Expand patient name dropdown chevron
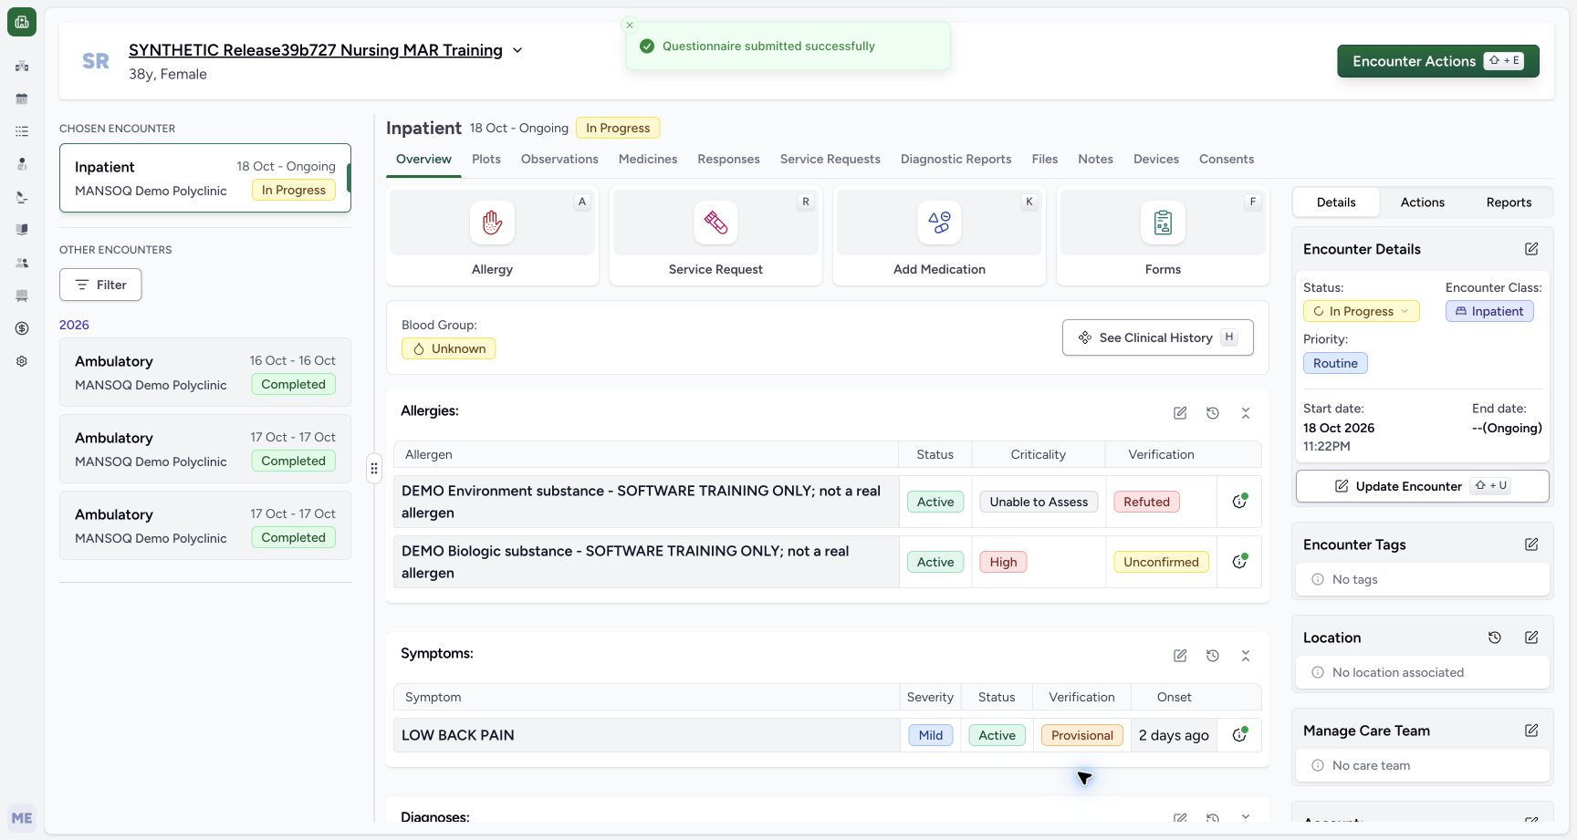Image resolution: width=1577 pixels, height=840 pixels. [517, 50]
